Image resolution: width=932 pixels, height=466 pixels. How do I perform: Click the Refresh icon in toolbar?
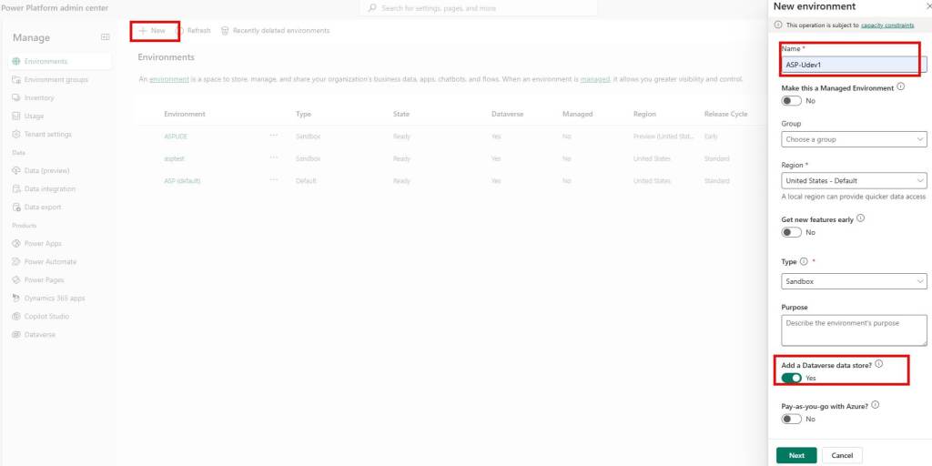click(179, 31)
